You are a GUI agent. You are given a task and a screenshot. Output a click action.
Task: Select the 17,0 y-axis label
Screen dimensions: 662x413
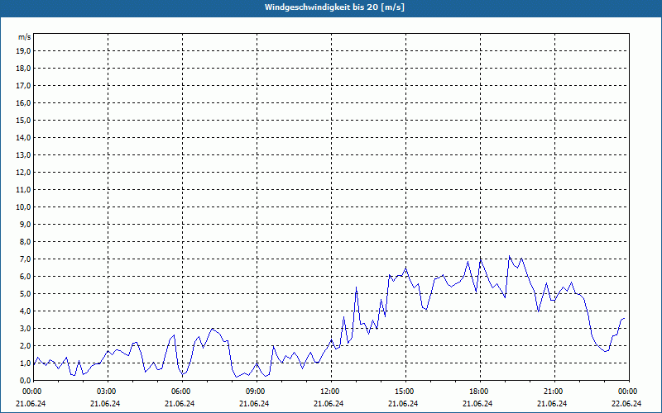pyautogui.click(x=23, y=86)
